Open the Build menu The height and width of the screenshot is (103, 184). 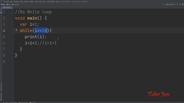coord(37,1)
